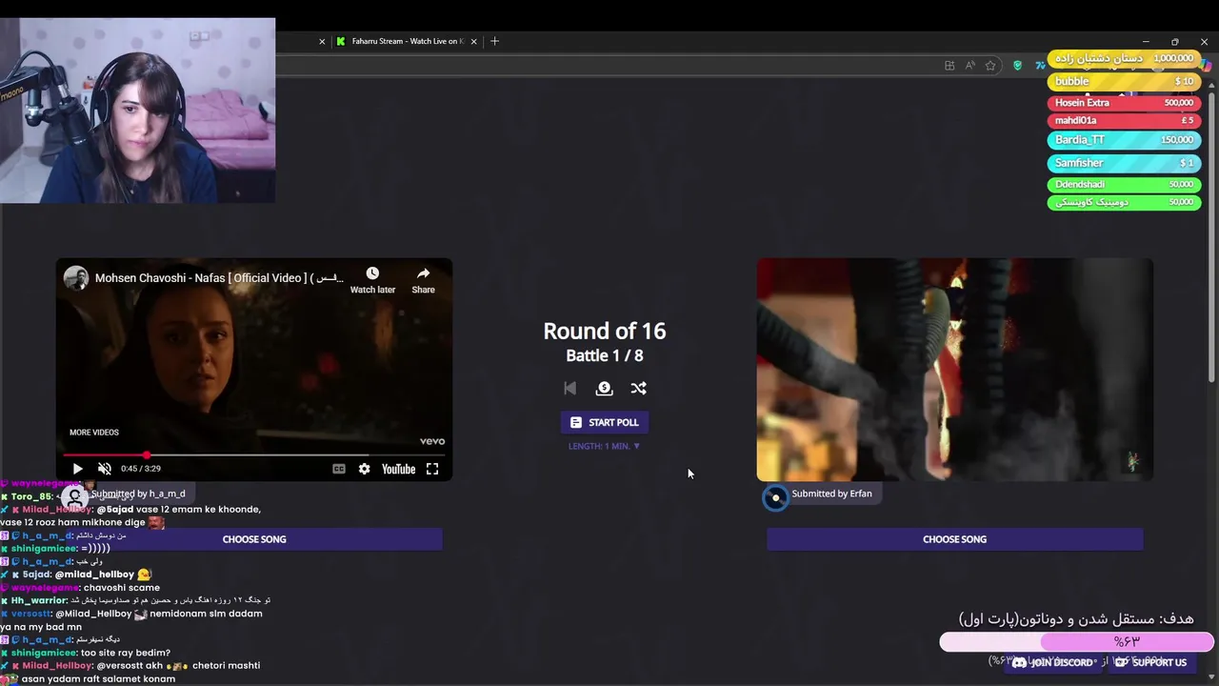Click the Hh_warrior chat username

pyautogui.click(x=39, y=600)
